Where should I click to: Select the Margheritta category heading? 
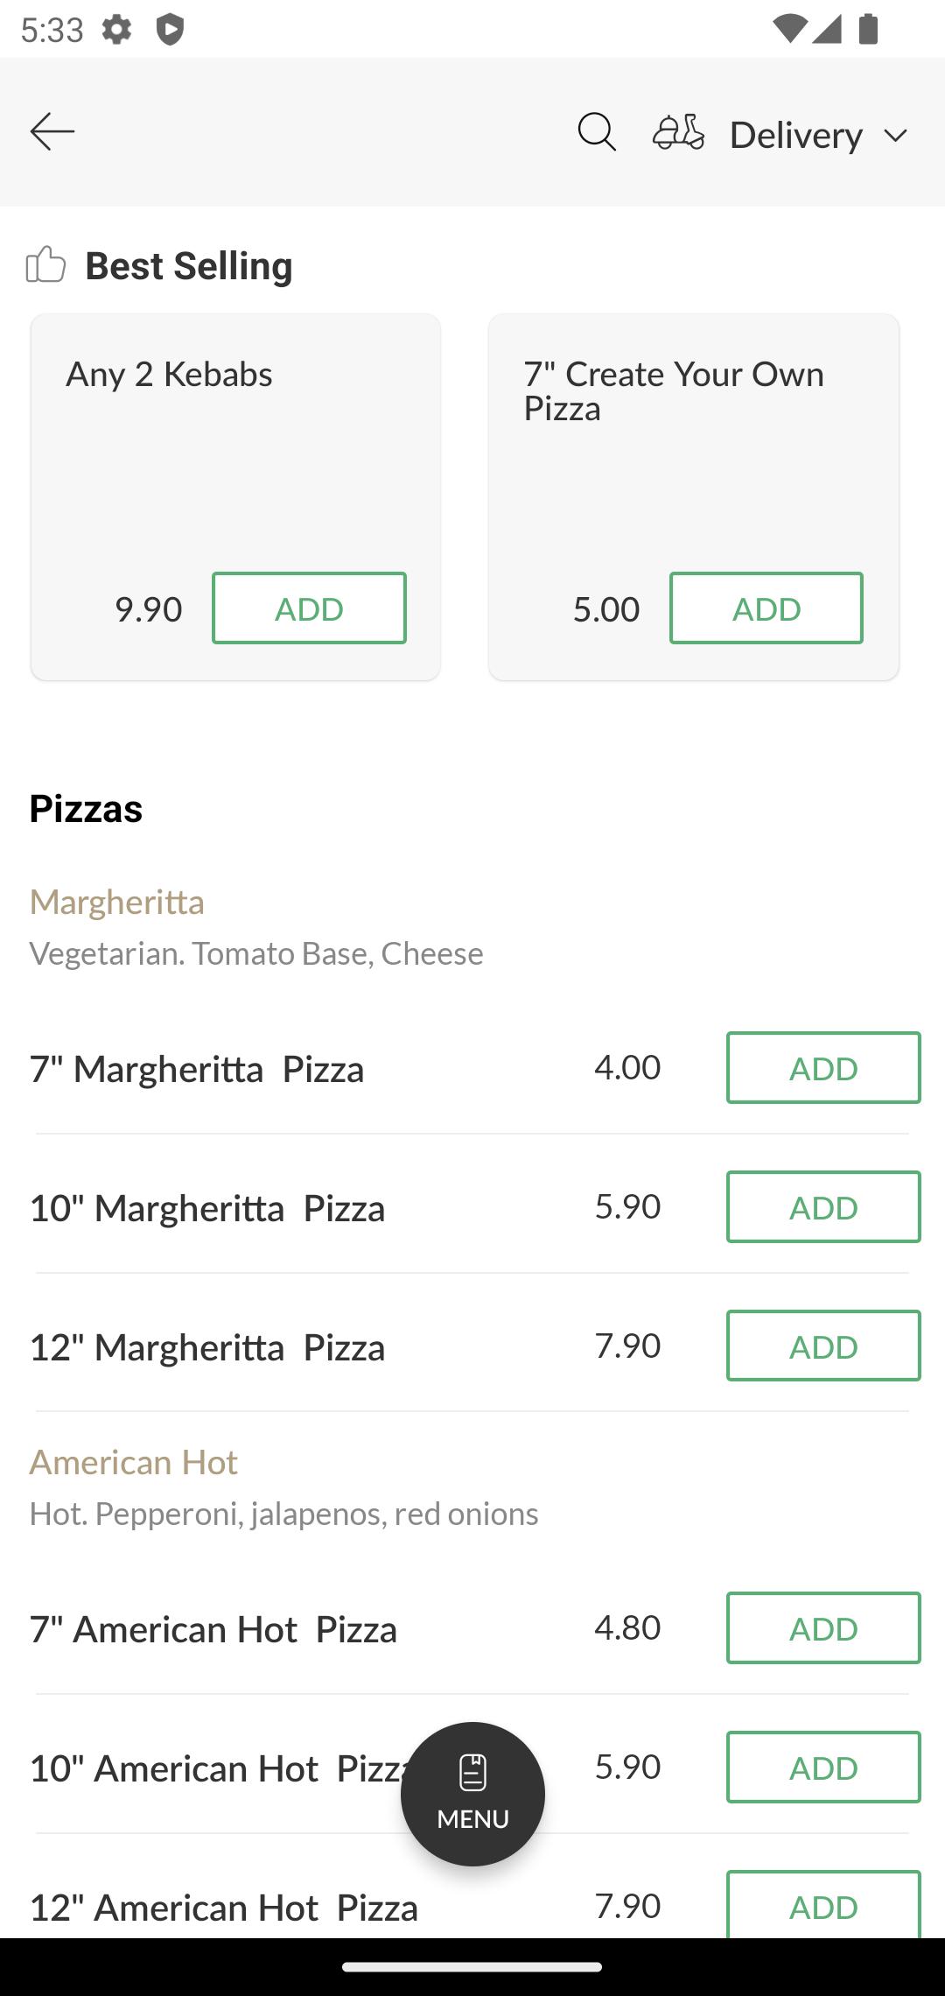[x=116, y=901]
